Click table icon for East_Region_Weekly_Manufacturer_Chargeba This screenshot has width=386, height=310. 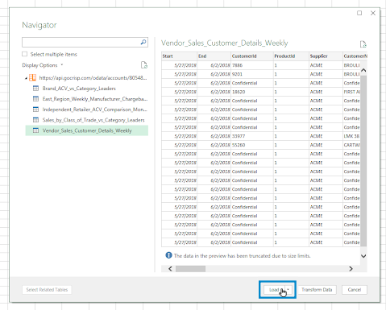35,99
